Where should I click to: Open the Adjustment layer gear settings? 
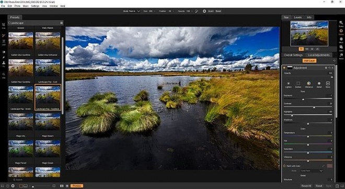[x=326, y=68]
